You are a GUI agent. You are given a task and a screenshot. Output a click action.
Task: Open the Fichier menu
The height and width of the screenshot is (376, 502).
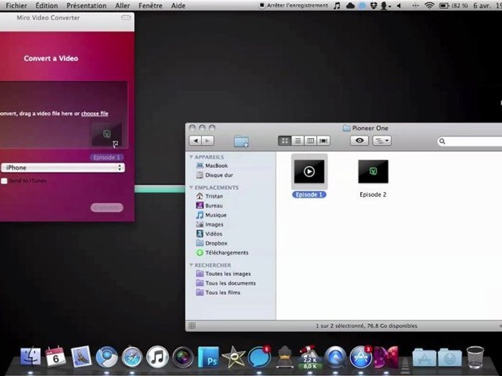(16, 5)
